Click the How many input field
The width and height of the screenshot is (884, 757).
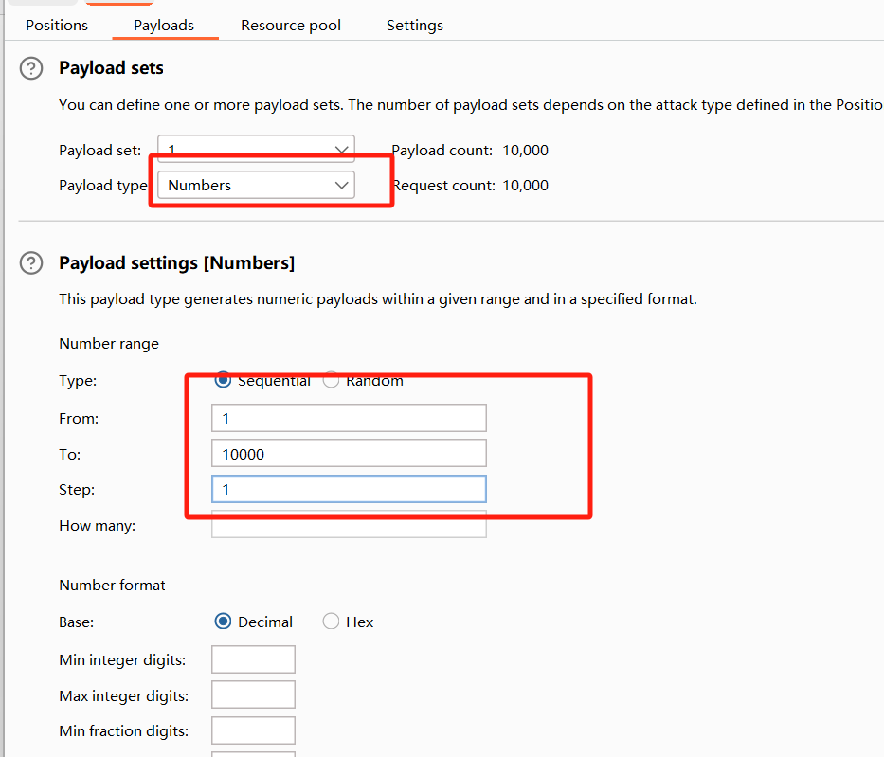coord(349,525)
